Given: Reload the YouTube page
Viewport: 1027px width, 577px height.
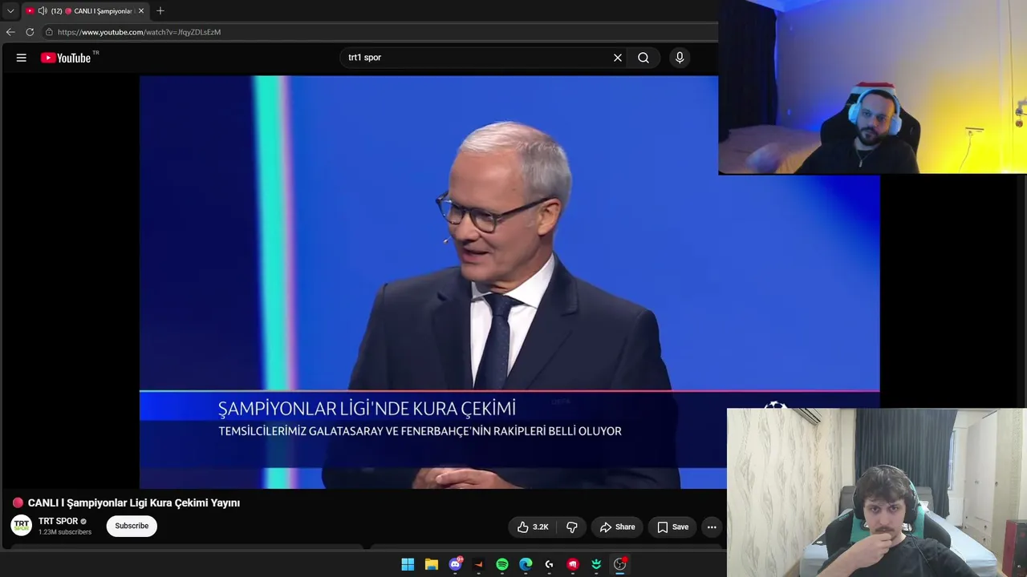Looking at the screenshot, I should [30, 32].
